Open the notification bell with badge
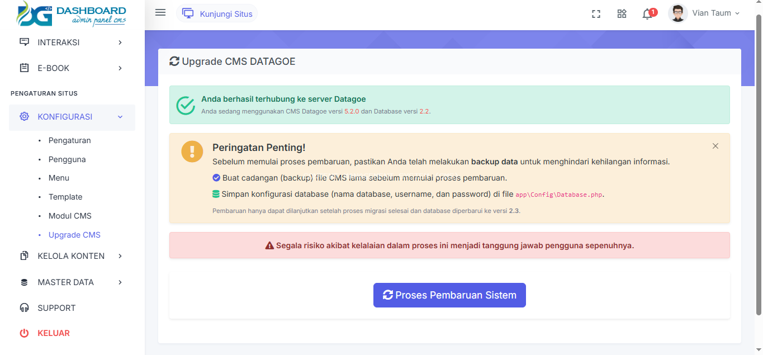Screen dimensions: 763x355 pos(647,12)
